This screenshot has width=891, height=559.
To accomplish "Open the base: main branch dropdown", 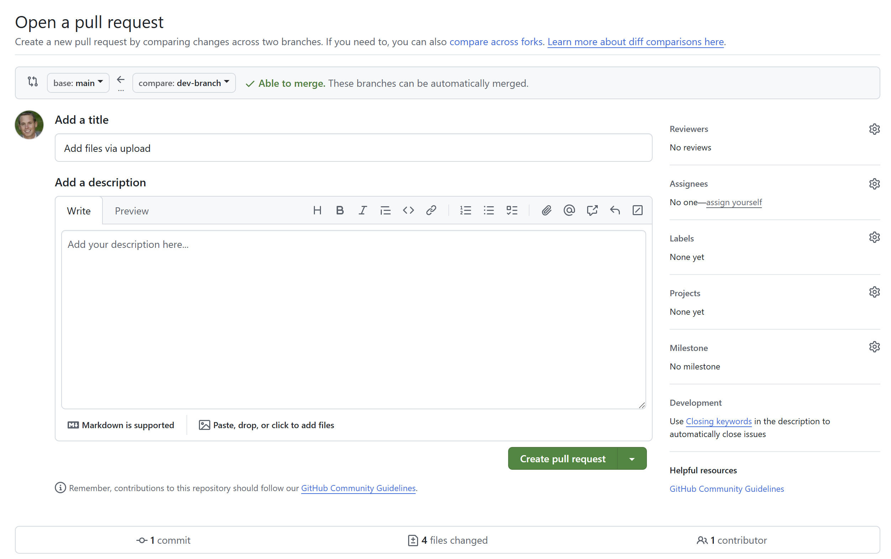I will 78,83.
